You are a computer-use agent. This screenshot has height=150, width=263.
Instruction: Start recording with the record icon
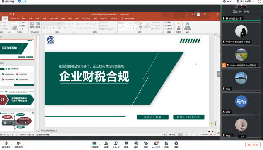click(136, 145)
